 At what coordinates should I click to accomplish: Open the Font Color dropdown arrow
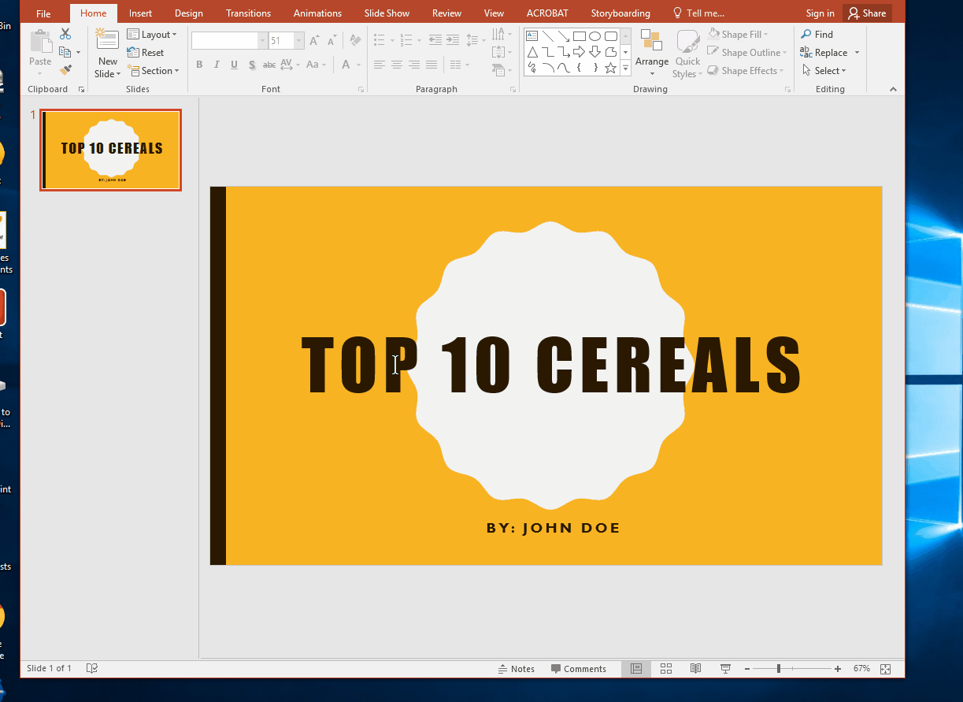click(x=358, y=65)
